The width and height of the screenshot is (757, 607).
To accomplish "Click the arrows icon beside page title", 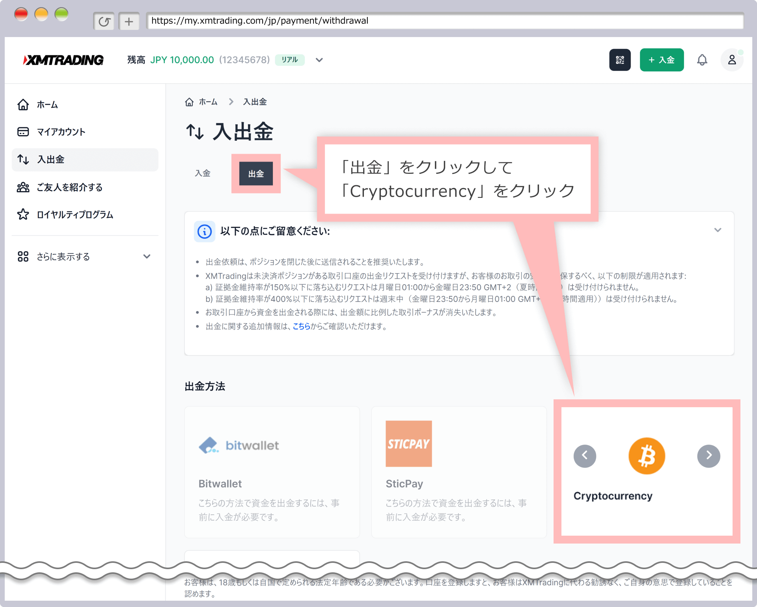I will tap(195, 132).
